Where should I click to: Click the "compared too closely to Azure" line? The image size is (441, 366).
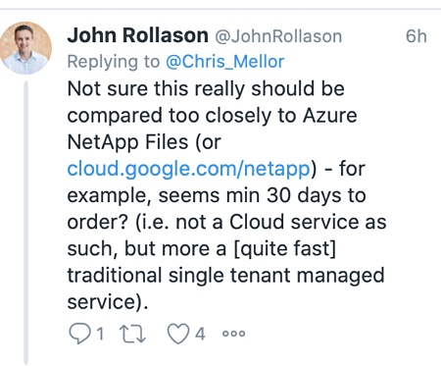(x=212, y=116)
